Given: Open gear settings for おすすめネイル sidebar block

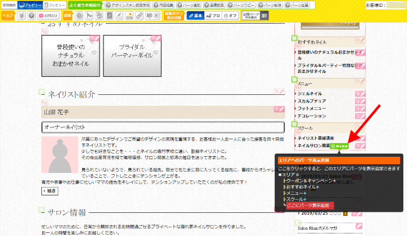Looking at the screenshot, I should pyautogui.click(x=294, y=38).
